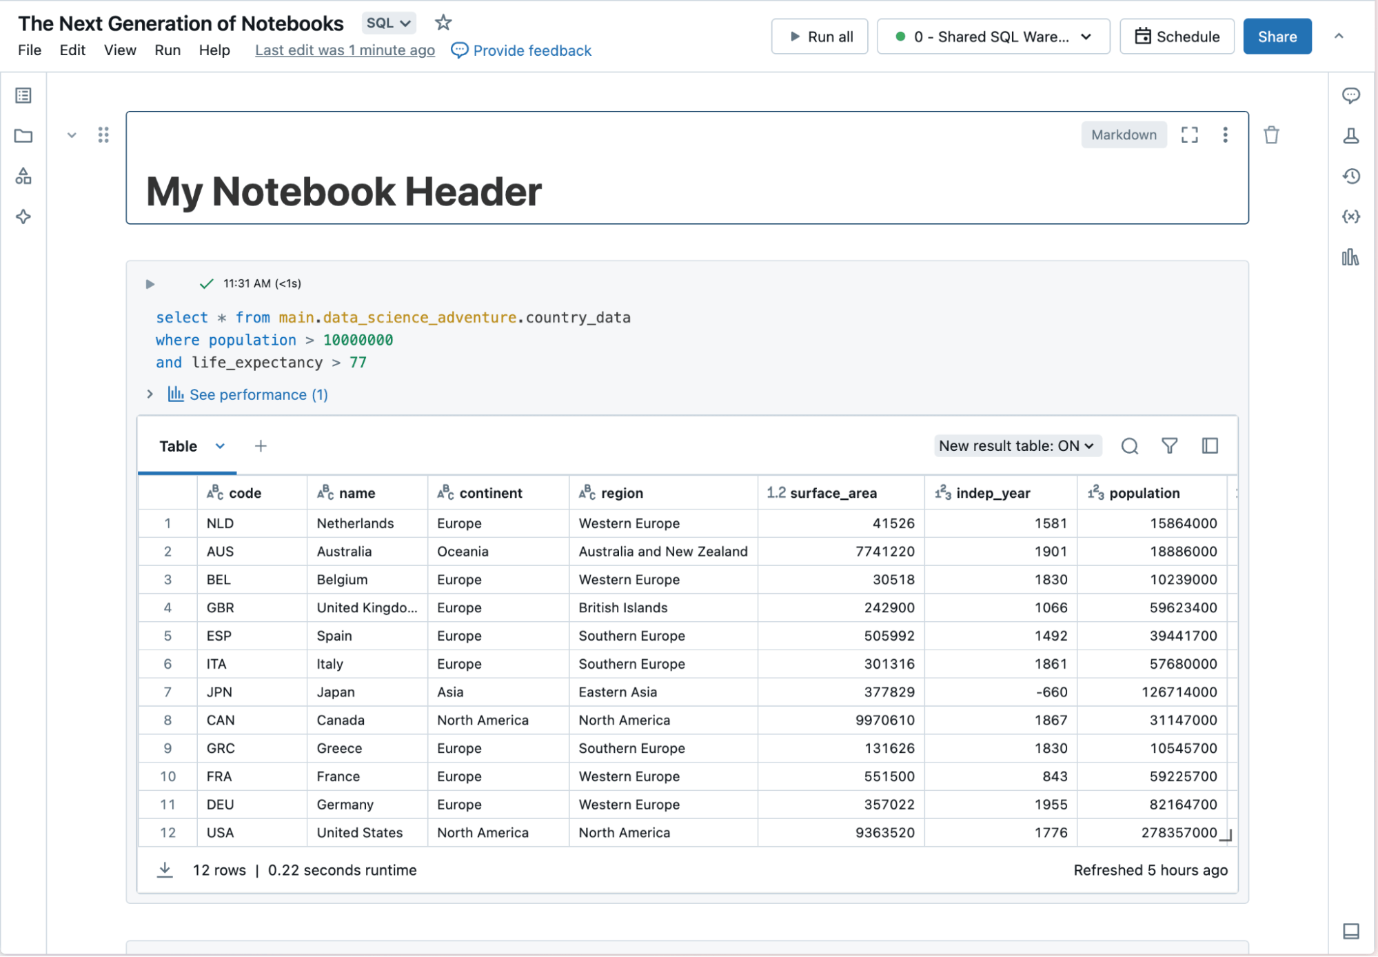Star this notebook as favorite
This screenshot has width=1378, height=957.
click(x=443, y=22)
